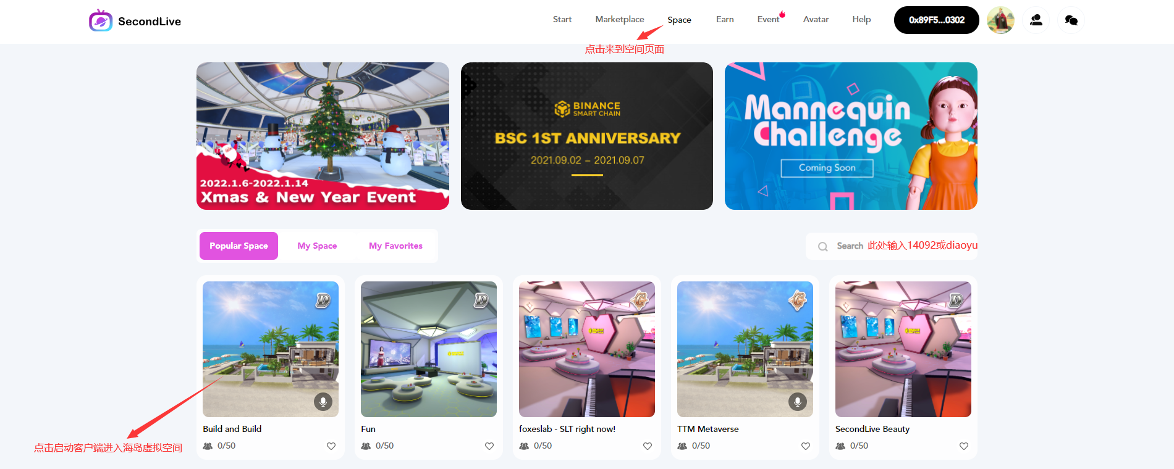Favorite the Build and Build space
Viewport: 1174px width, 469px height.
click(331, 446)
